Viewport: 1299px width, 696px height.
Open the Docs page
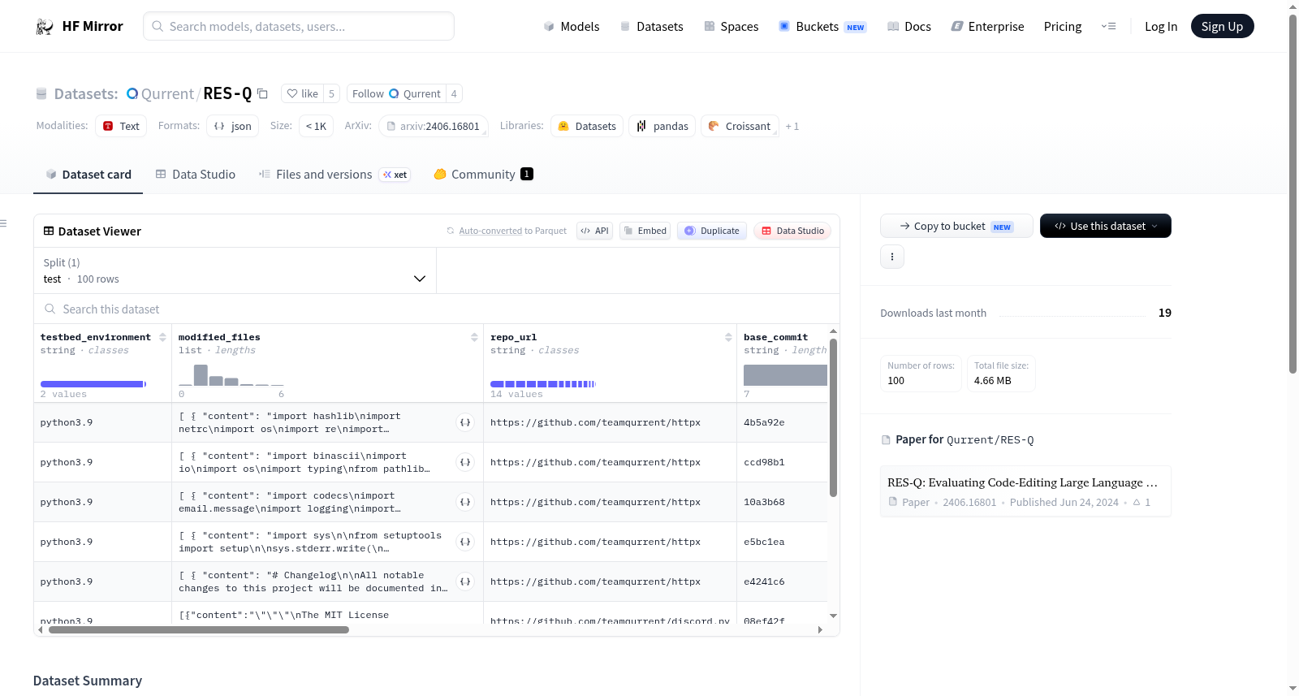[x=909, y=27]
